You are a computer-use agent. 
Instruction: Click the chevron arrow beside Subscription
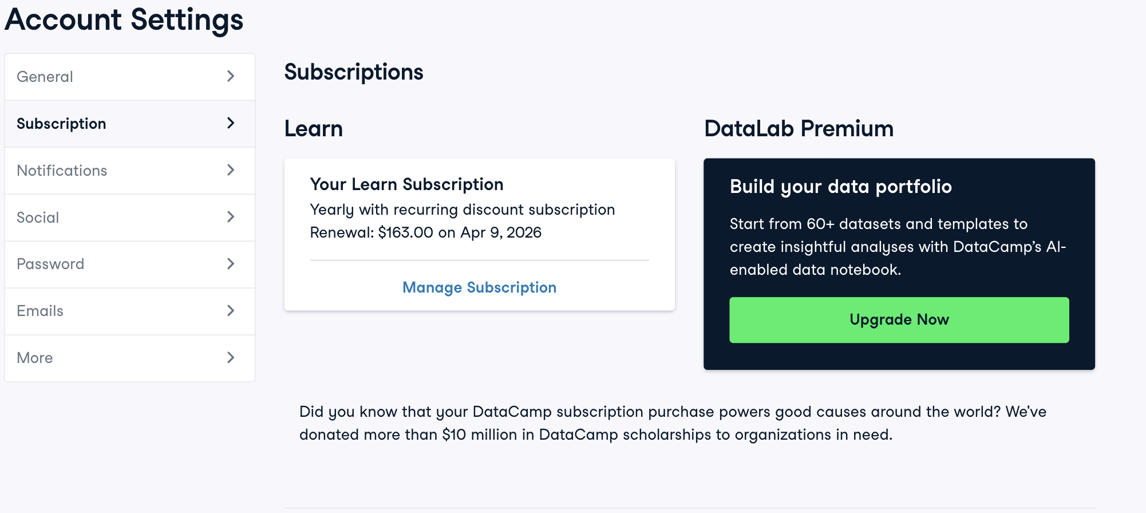(x=231, y=123)
